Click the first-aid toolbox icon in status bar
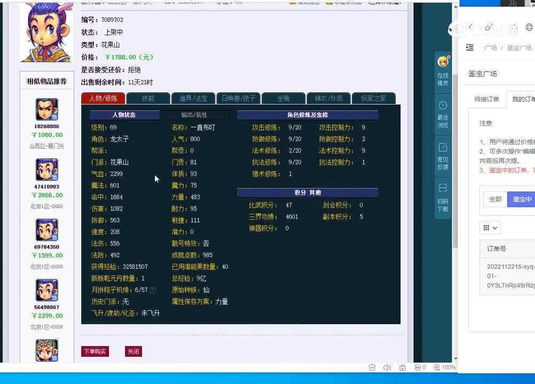The image size is (535, 384). (403, 367)
